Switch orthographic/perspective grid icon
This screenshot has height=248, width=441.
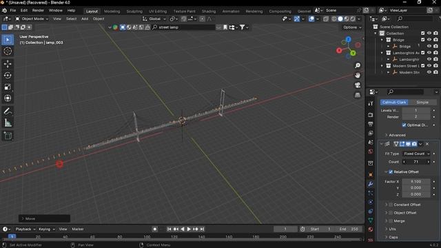[358, 95]
